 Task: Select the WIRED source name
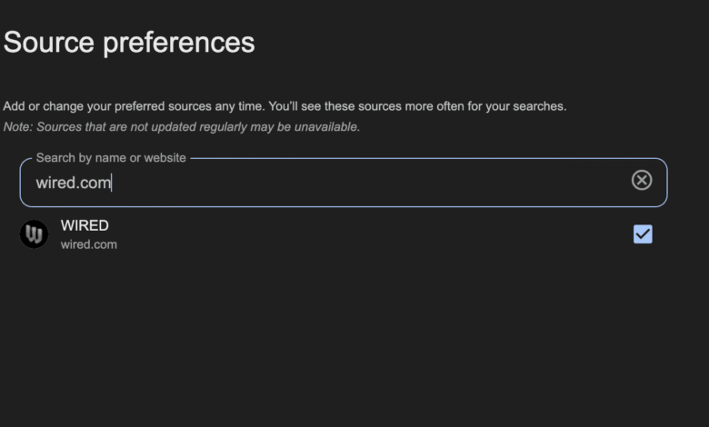(85, 225)
